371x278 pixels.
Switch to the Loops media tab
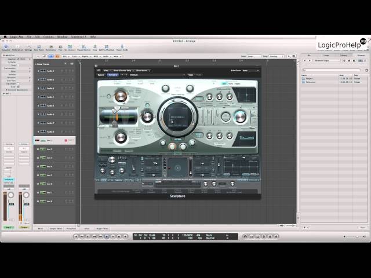(x=326, y=55)
